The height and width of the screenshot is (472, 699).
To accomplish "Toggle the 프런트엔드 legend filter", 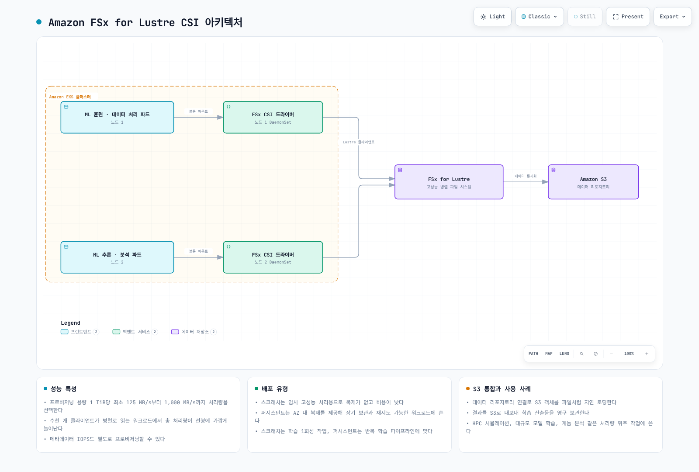I will click(80, 332).
